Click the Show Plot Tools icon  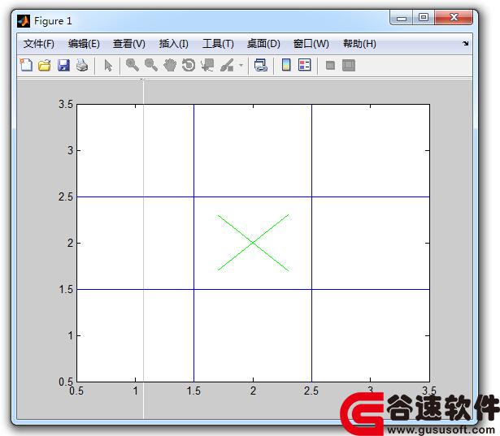pyautogui.click(x=349, y=65)
